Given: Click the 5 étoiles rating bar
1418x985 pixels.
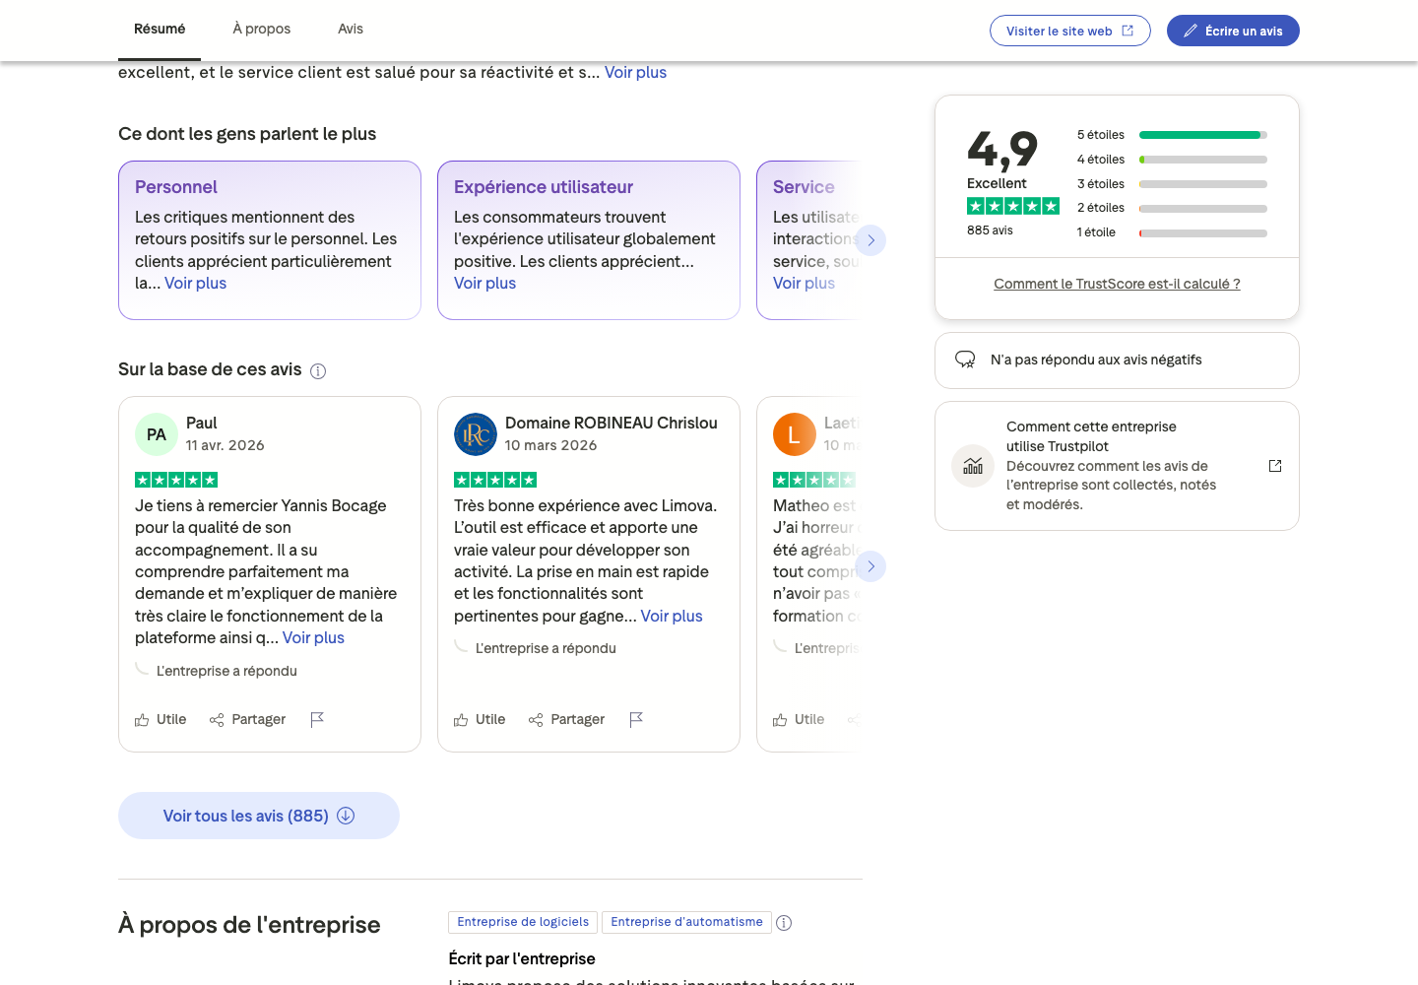Looking at the screenshot, I should [x=1201, y=134].
